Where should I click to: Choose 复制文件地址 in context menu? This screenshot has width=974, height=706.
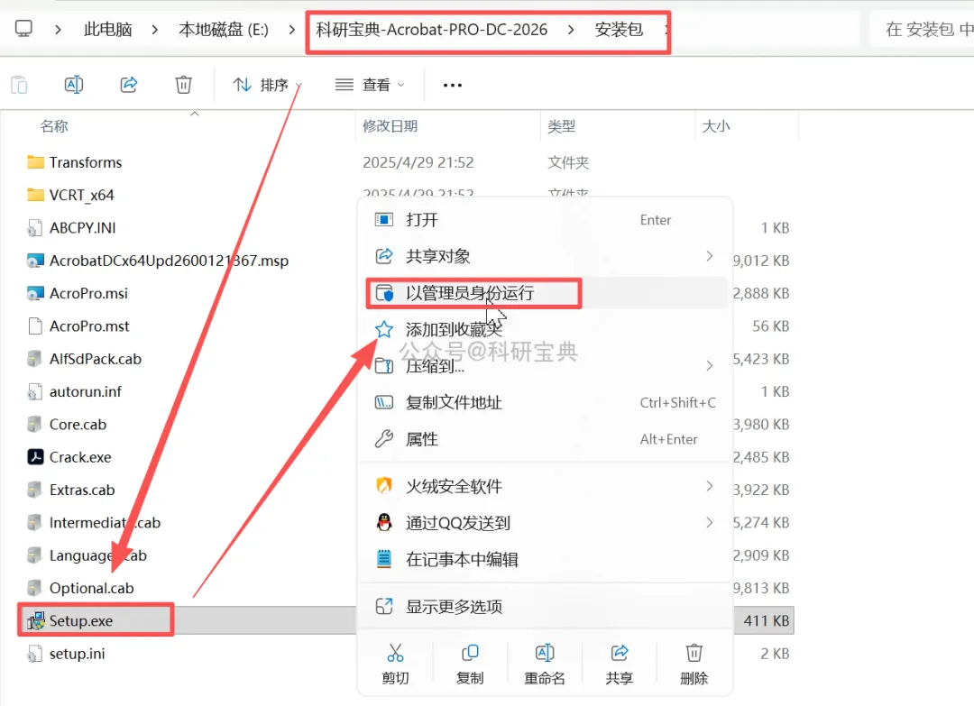point(545,402)
